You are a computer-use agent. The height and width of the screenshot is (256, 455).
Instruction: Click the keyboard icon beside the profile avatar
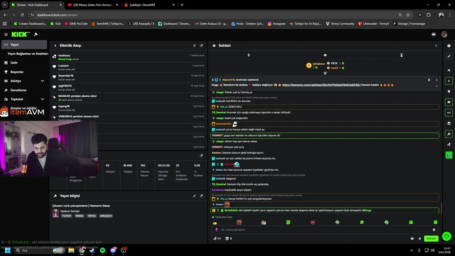[434, 34]
